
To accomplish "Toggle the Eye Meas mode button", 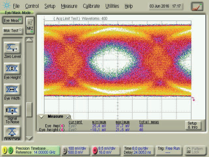I will point(12,21).
